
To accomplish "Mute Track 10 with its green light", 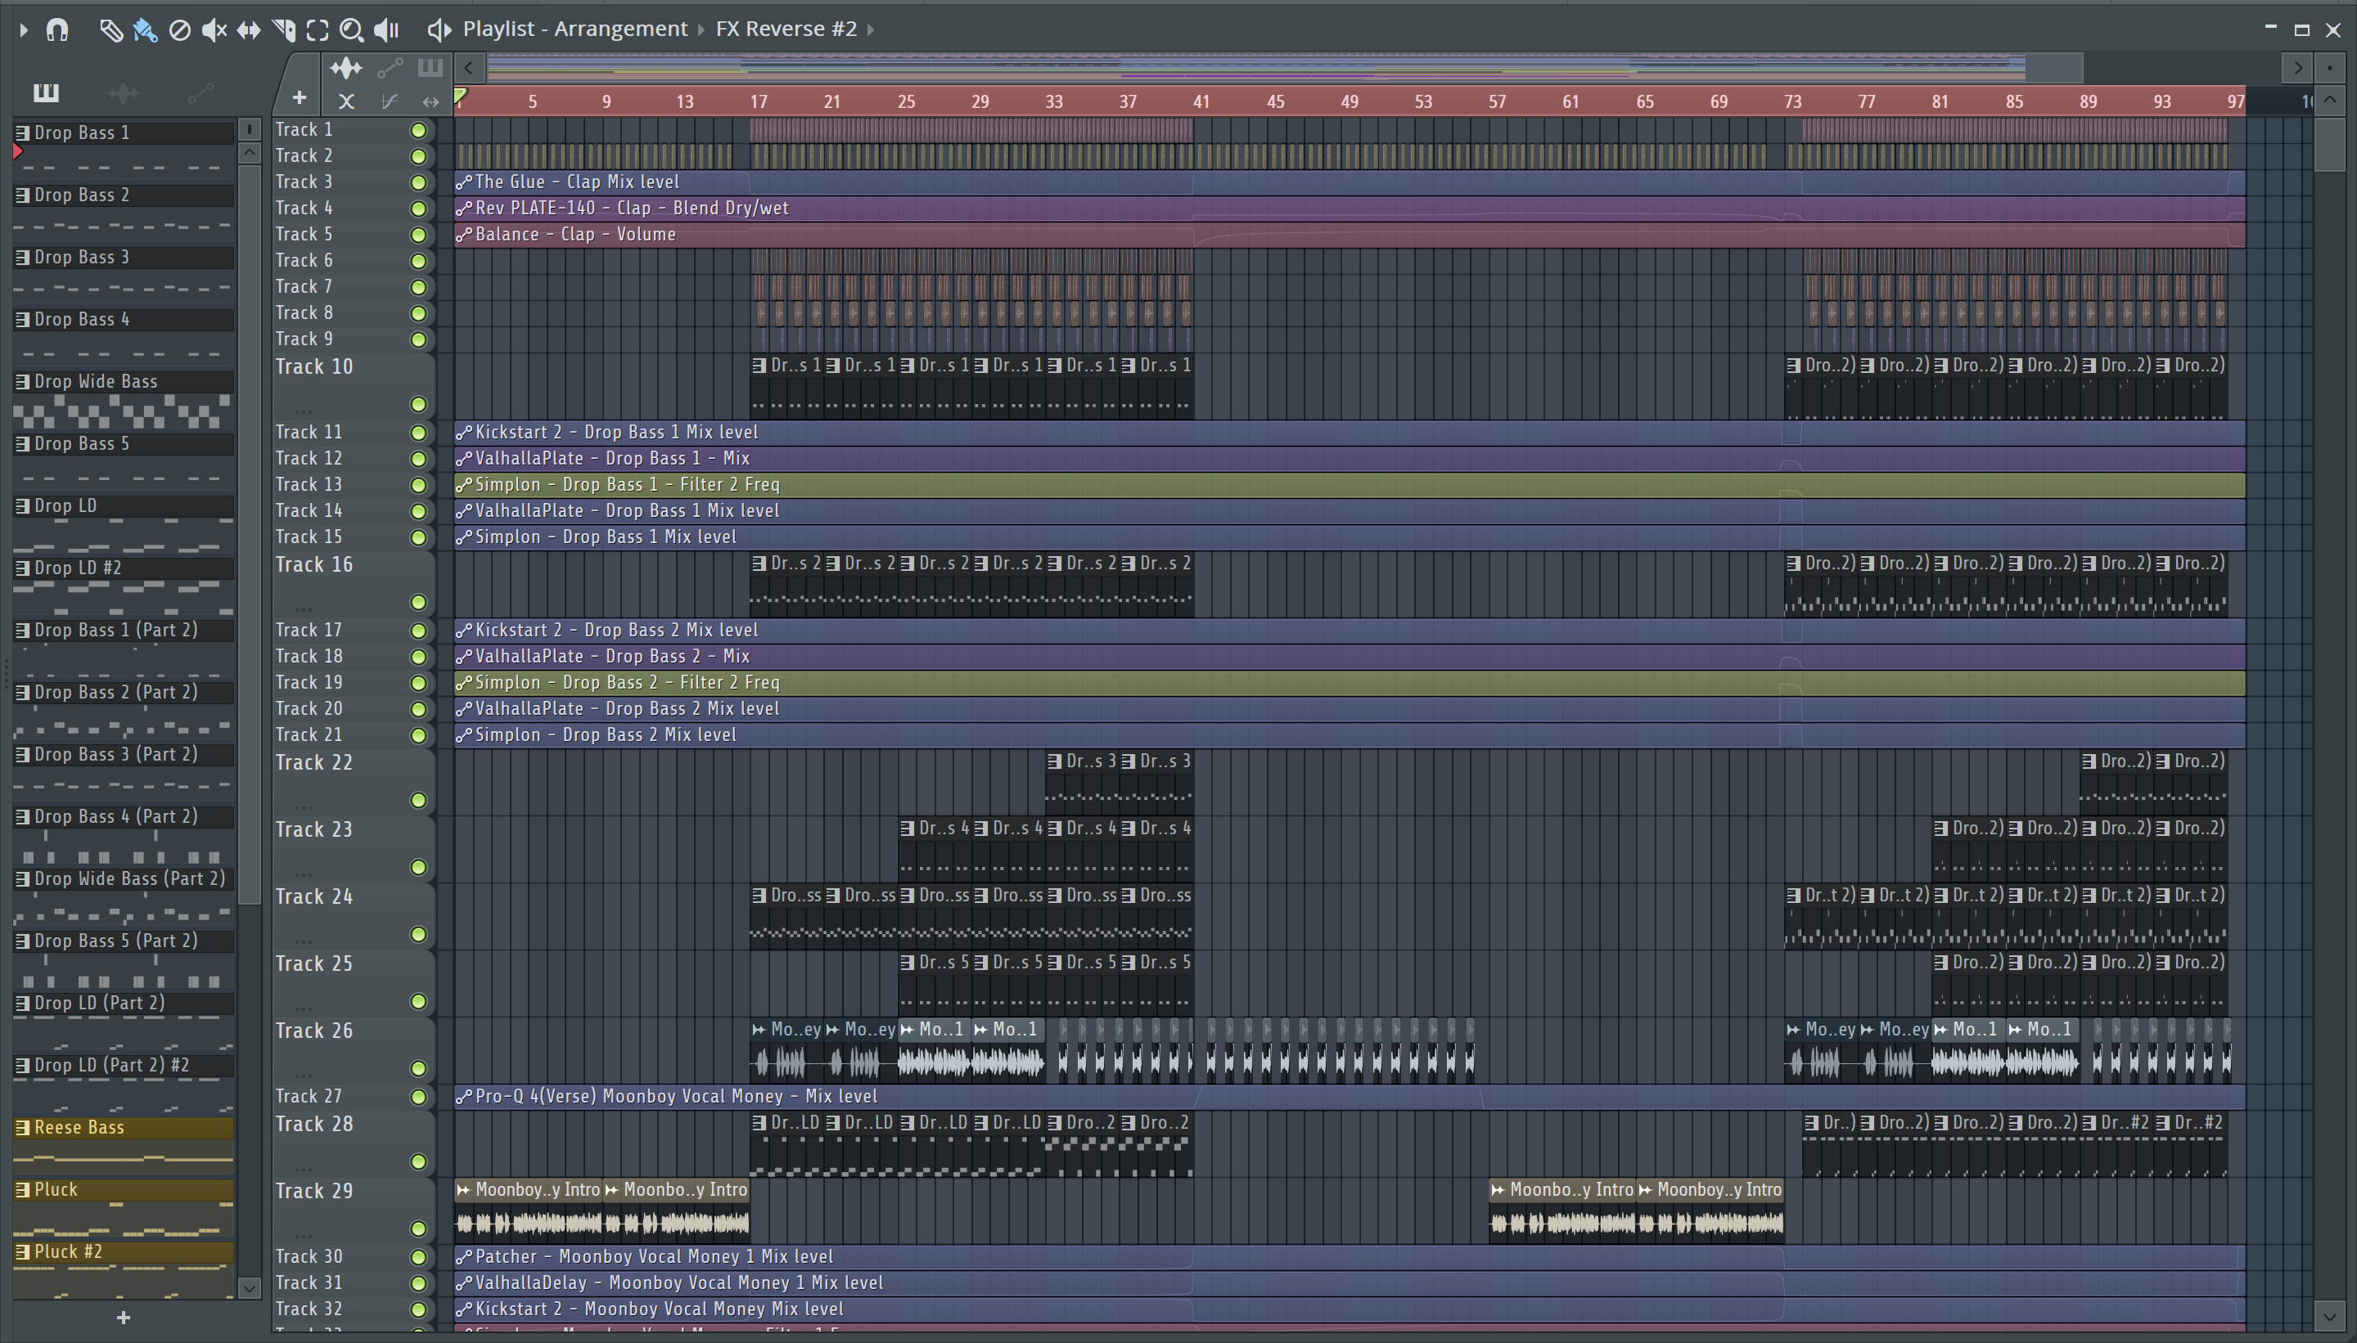I will pos(418,404).
